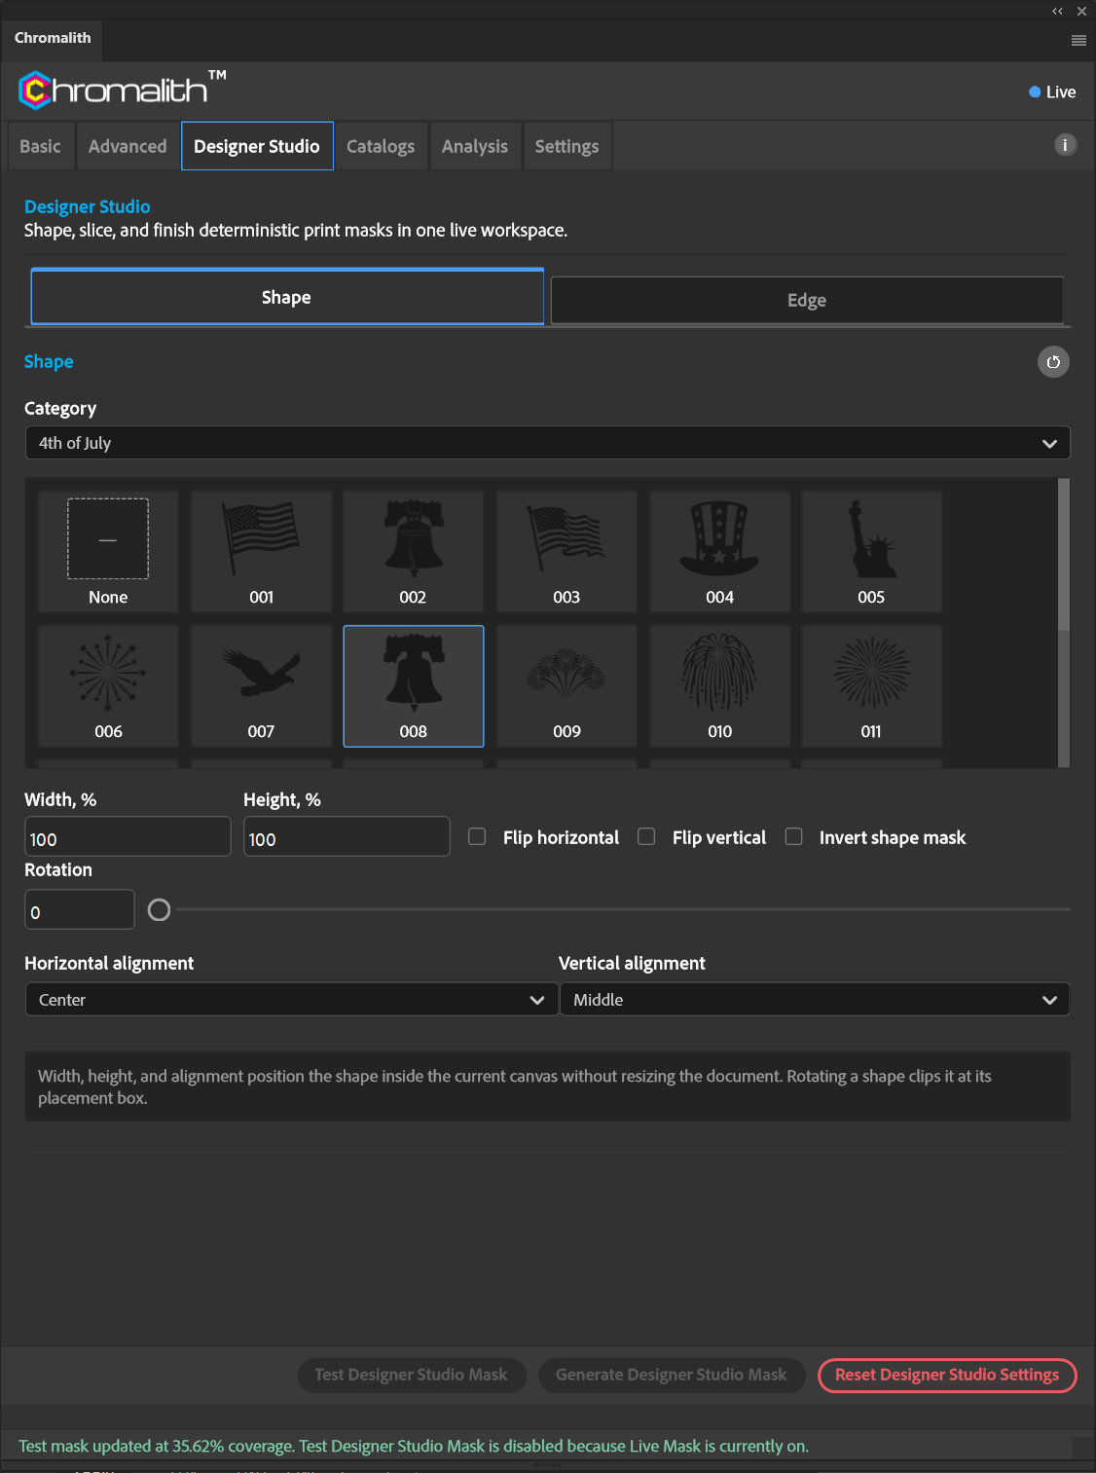The image size is (1096, 1473).
Task: Enable Invert shape mask checkbox
Action: (x=794, y=836)
